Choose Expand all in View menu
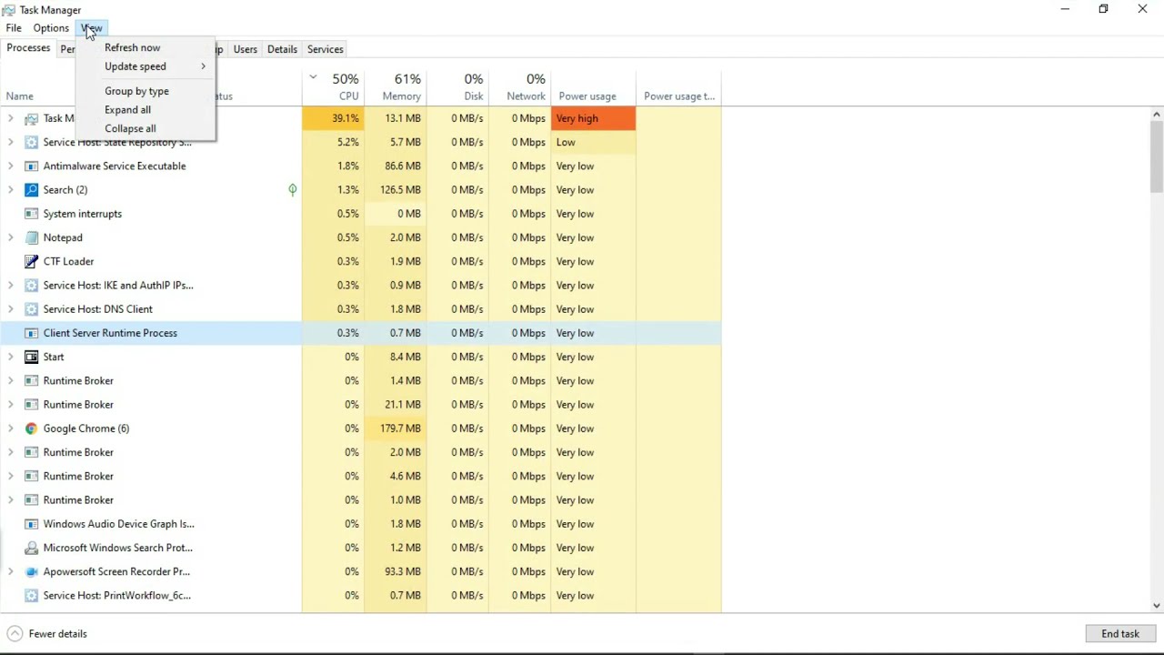 [145, 110]
